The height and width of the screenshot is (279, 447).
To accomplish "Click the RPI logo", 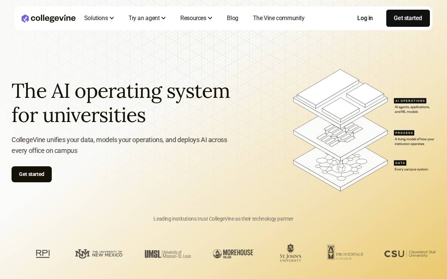I will [43, 254].
